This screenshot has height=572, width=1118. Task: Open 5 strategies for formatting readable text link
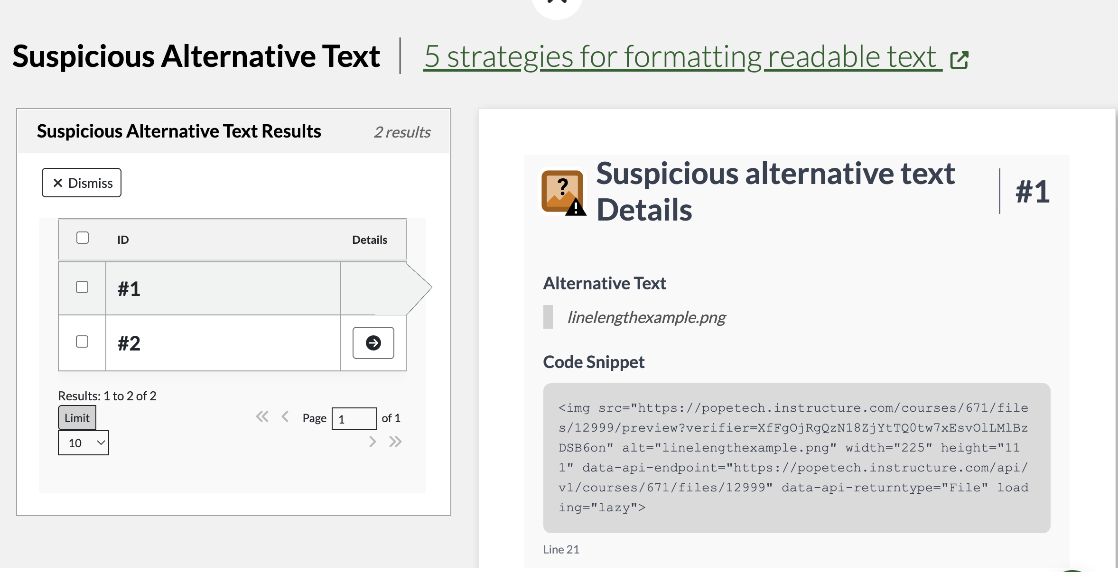[680, 57]
